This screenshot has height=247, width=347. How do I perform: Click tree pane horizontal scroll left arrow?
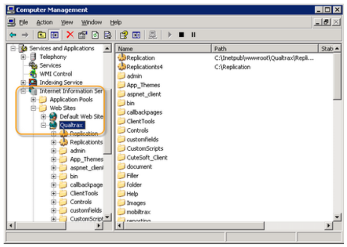pos(11,226)
